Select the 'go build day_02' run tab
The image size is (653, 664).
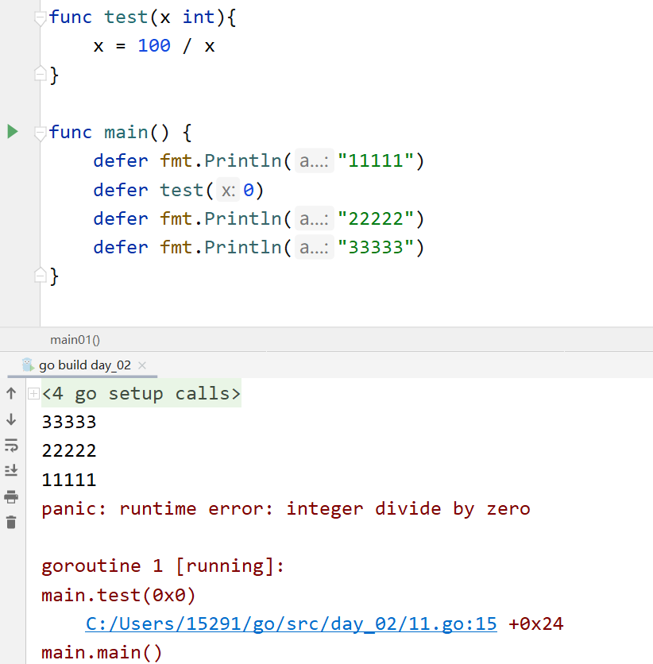84,365
